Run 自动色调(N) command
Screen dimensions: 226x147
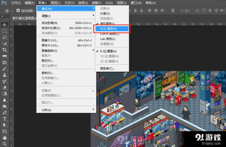66,23
